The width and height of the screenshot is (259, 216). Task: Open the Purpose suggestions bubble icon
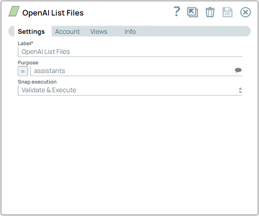pos(238,70)
